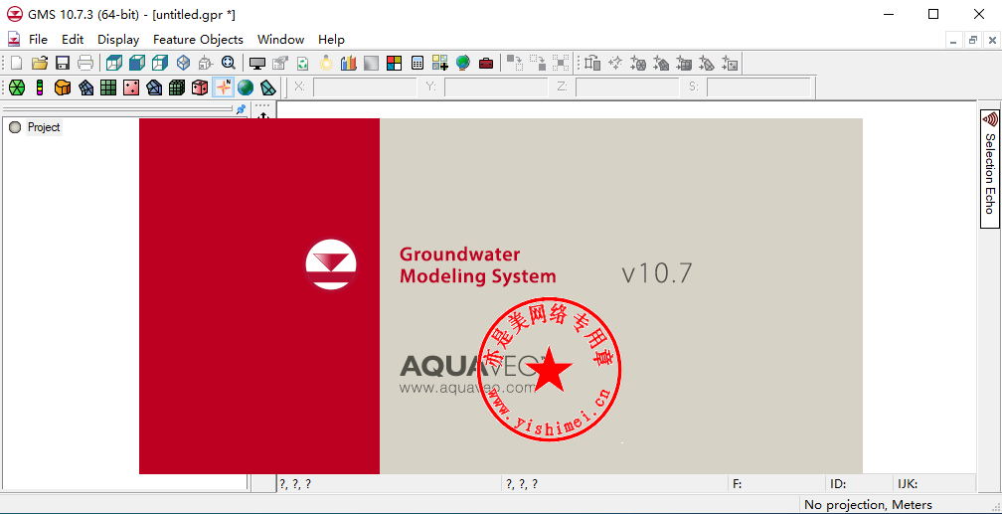Click the color bar chart icon
This screenshot has width=1002, height=514.
coord(348,63)
